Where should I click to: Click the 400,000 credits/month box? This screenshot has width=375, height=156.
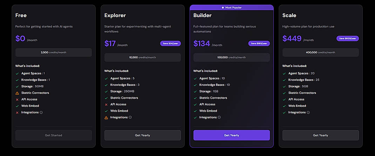point(320,52)
